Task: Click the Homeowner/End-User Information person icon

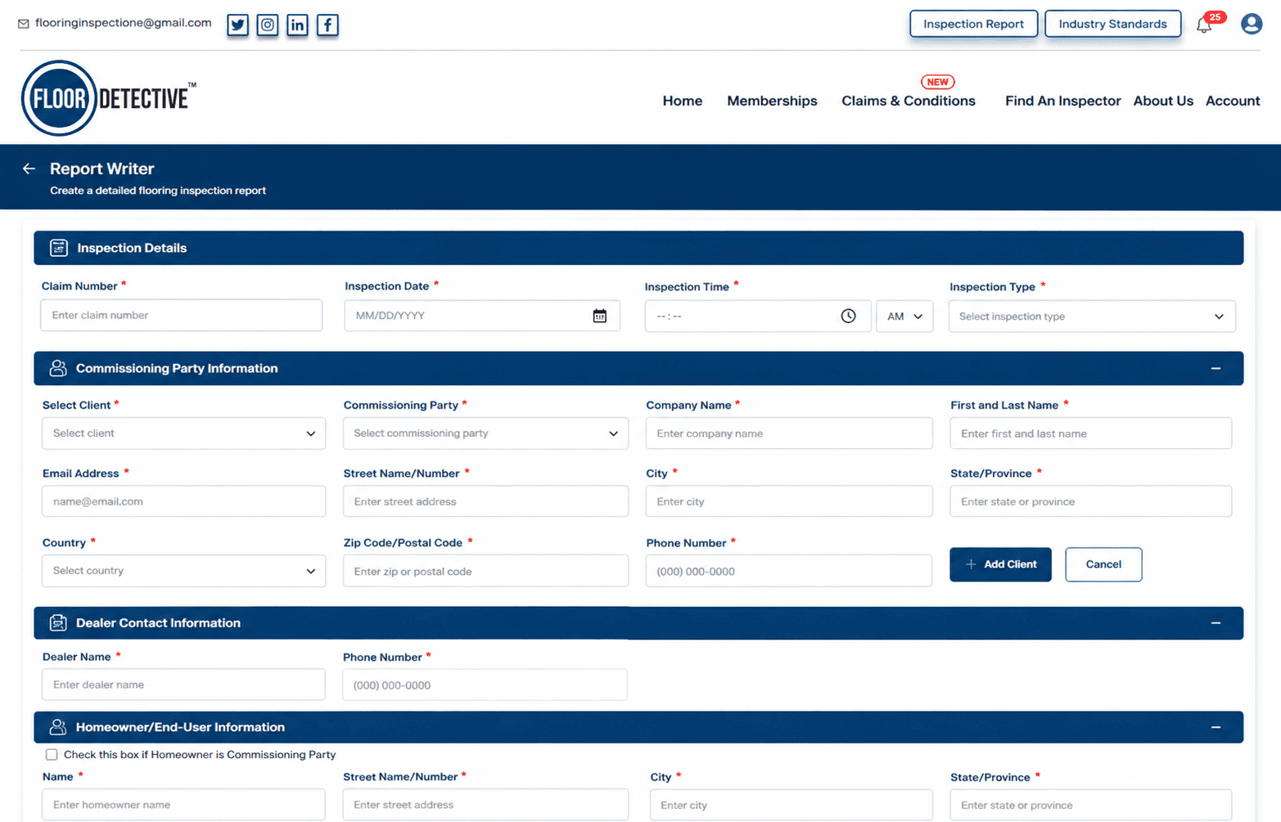Action: coord(58,727)
